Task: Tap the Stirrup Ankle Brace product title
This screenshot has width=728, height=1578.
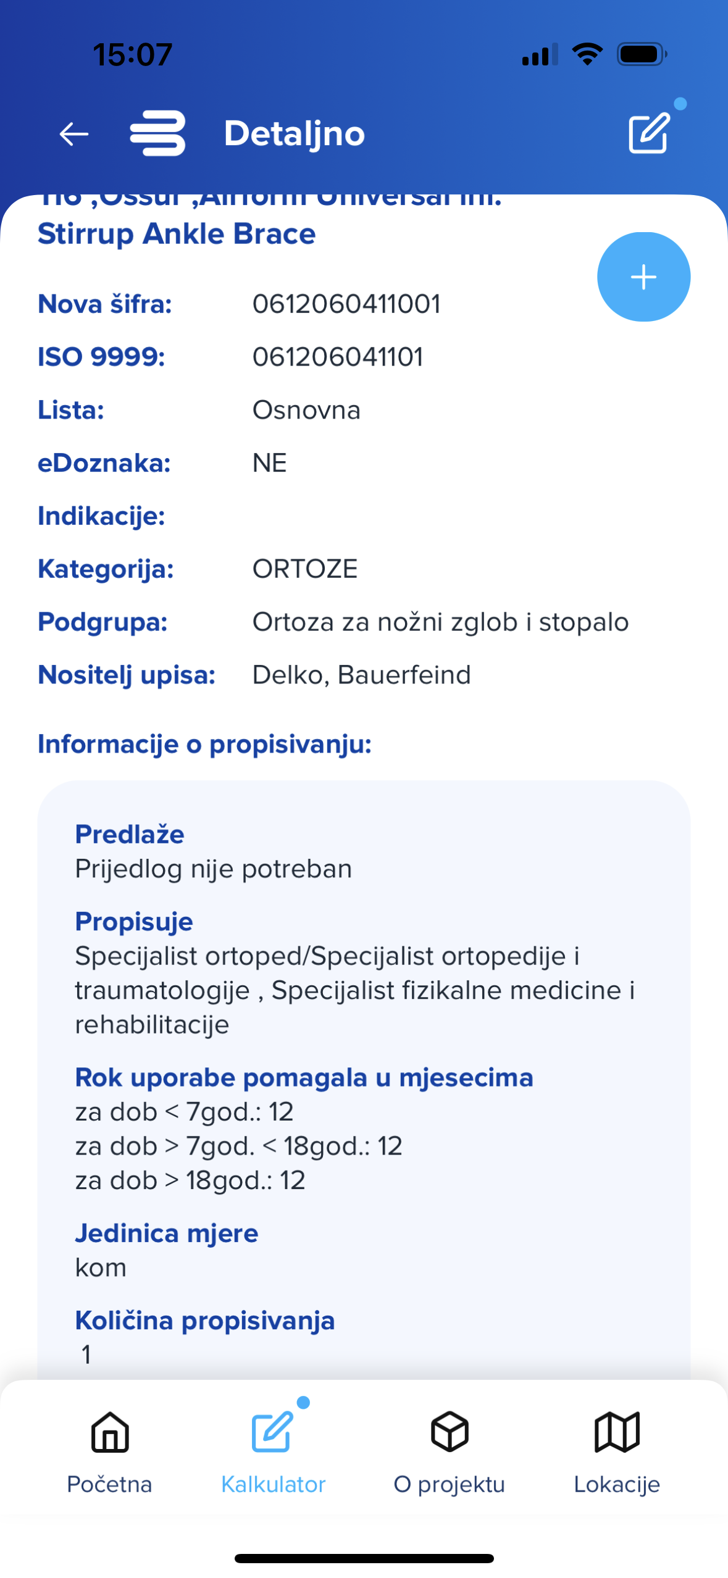Action: 177,234
